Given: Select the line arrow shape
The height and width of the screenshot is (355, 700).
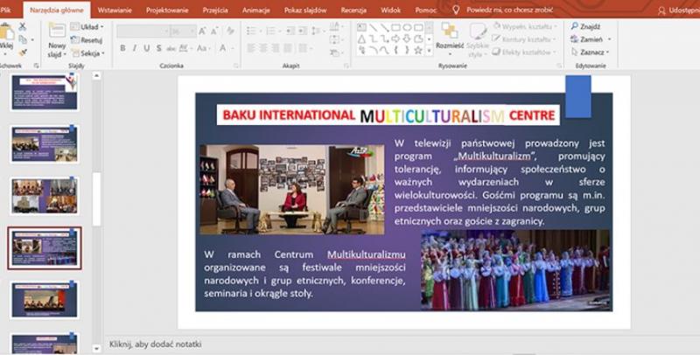Looking at the screenshot, I should pos(384,28).
